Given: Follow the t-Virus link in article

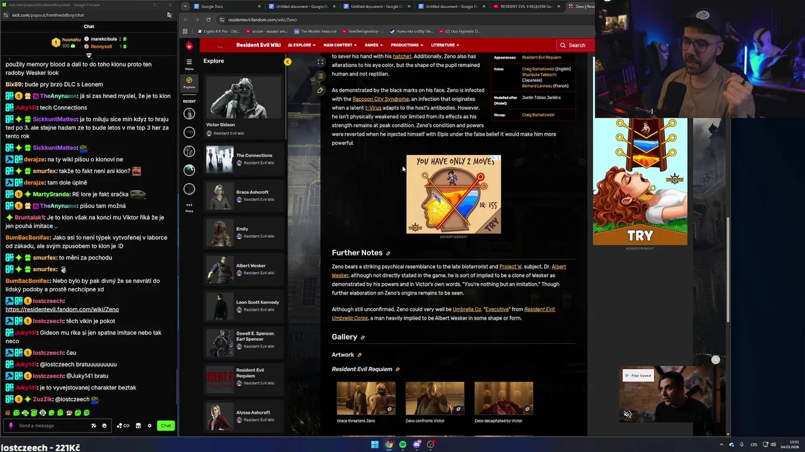Looking at the screenshot, I should tap(373, 108).
